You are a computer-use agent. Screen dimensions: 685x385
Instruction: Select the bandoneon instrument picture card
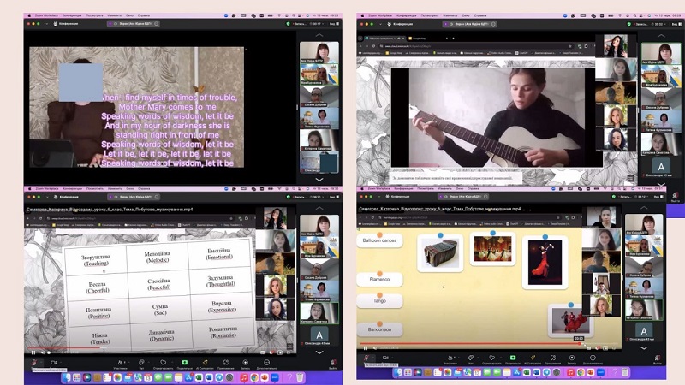440,252
